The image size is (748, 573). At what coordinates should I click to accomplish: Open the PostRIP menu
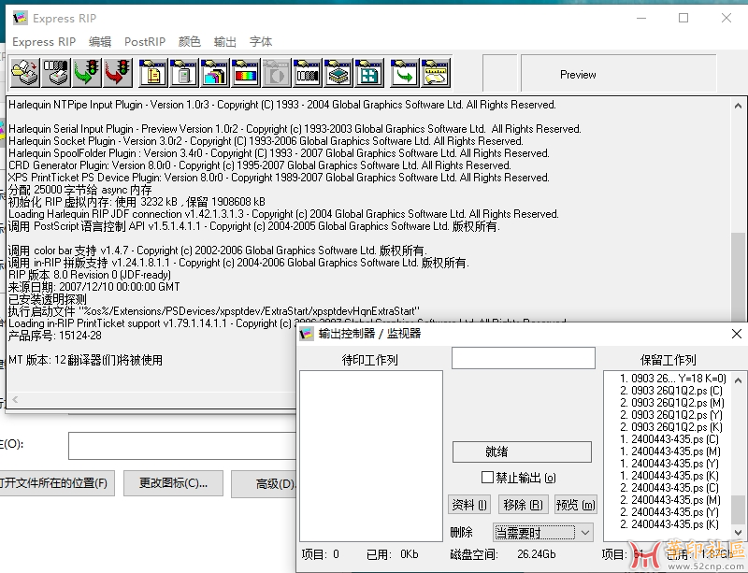pos(145,42)
